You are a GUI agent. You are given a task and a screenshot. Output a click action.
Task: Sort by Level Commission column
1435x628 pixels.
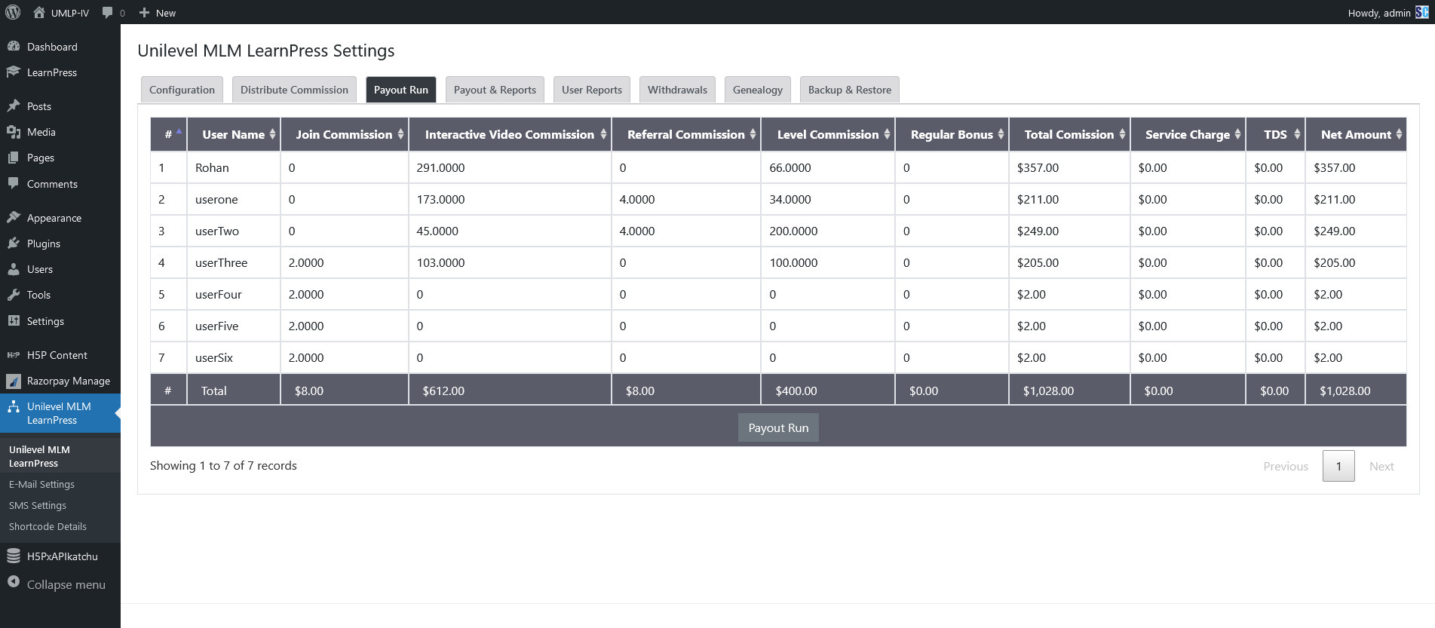point(828,134)
